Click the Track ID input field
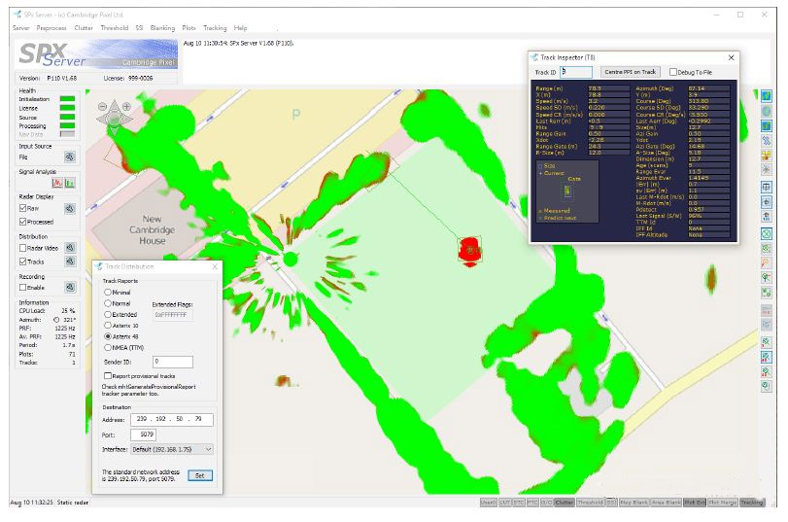788x522 pixels. pos(576,72)
